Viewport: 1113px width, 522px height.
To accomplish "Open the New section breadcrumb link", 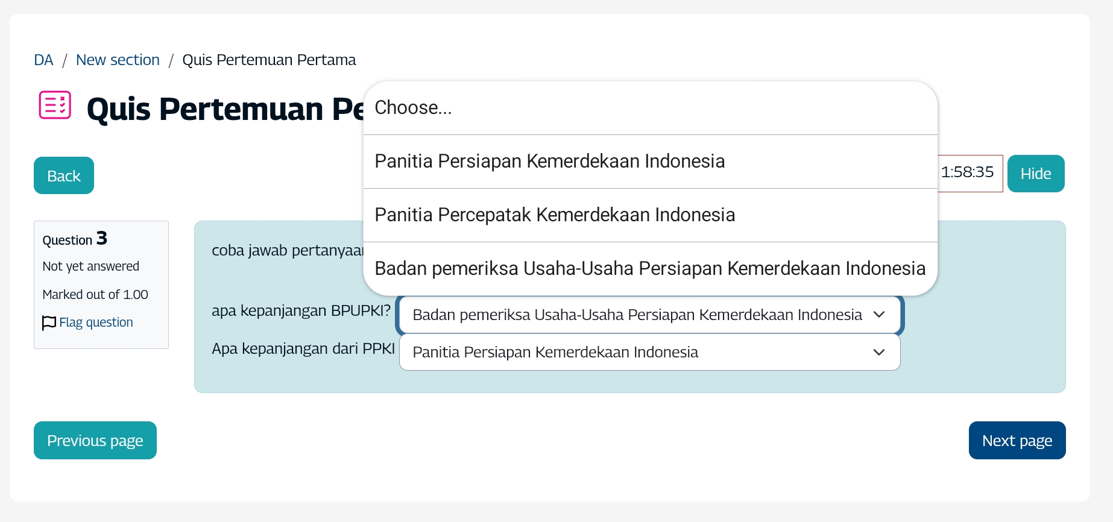I will 118,60.
